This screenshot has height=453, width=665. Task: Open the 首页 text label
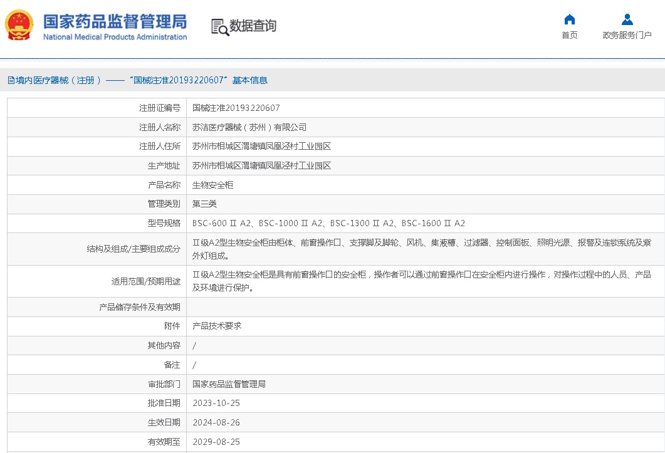pyautogui.click(x=569, y=35)
